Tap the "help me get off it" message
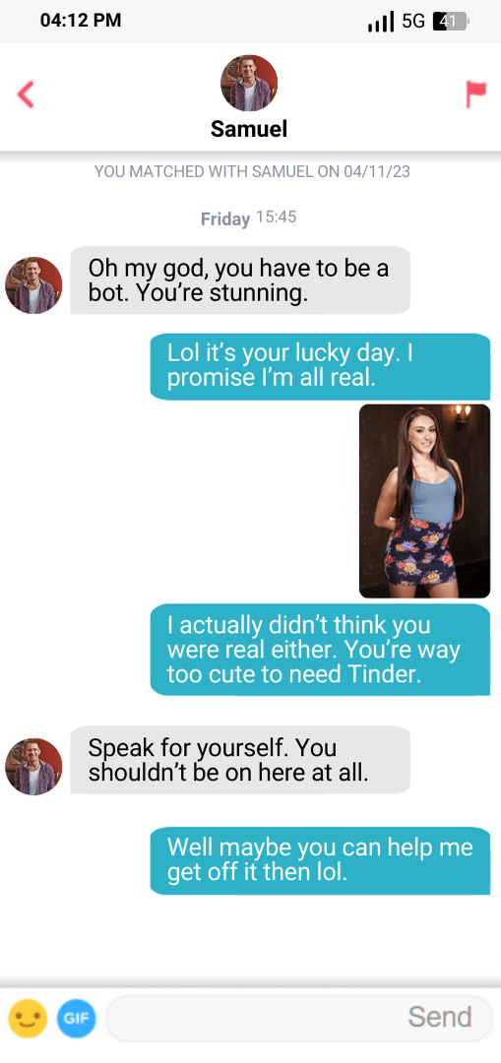This screenshot has width=501, height=1063. (x=320, y=860)
